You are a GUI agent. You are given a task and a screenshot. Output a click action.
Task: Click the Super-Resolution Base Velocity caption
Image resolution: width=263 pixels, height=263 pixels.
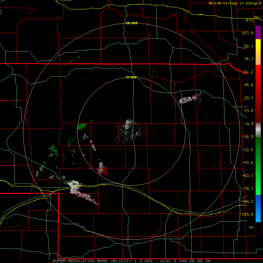131,261
